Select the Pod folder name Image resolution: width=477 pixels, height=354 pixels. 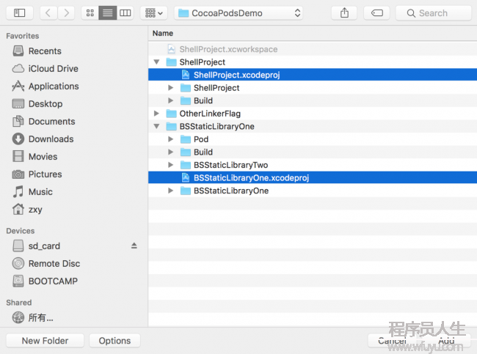(x=201, y=139)
